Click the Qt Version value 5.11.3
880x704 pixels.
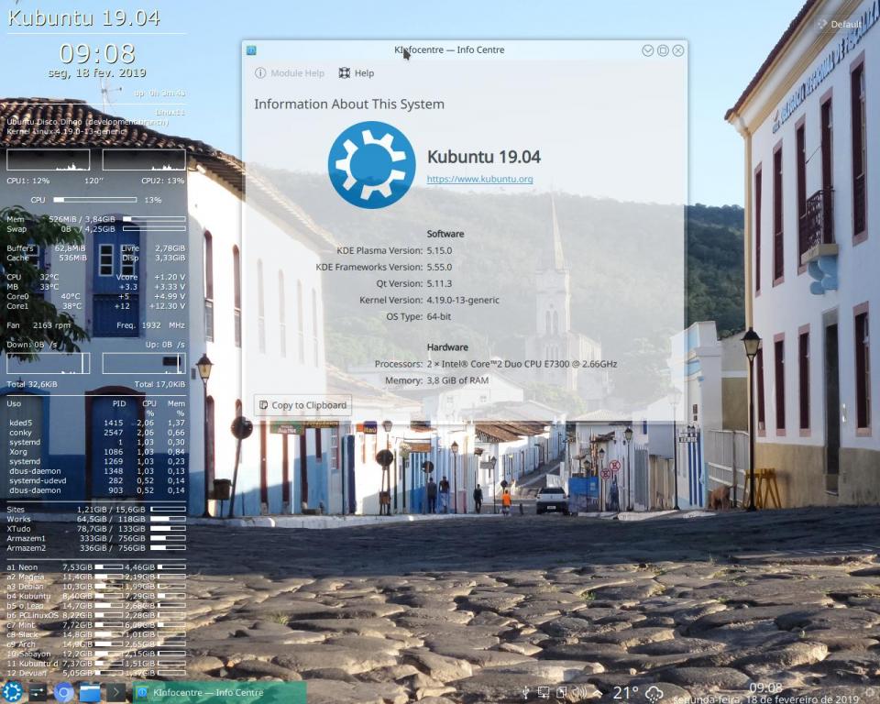pos(439,283)
